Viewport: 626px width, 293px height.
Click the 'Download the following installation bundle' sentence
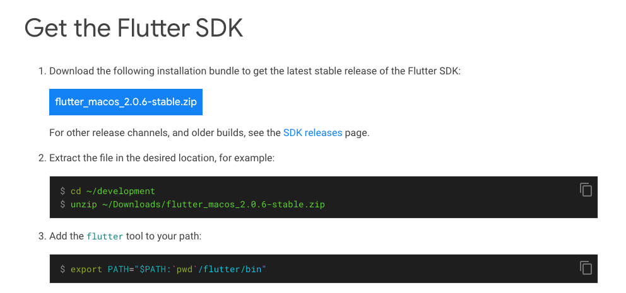[255, 71]
